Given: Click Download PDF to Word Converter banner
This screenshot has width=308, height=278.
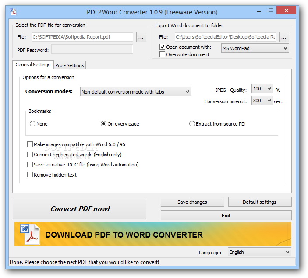Looking at the screenshot, I should tap(153, 234).
